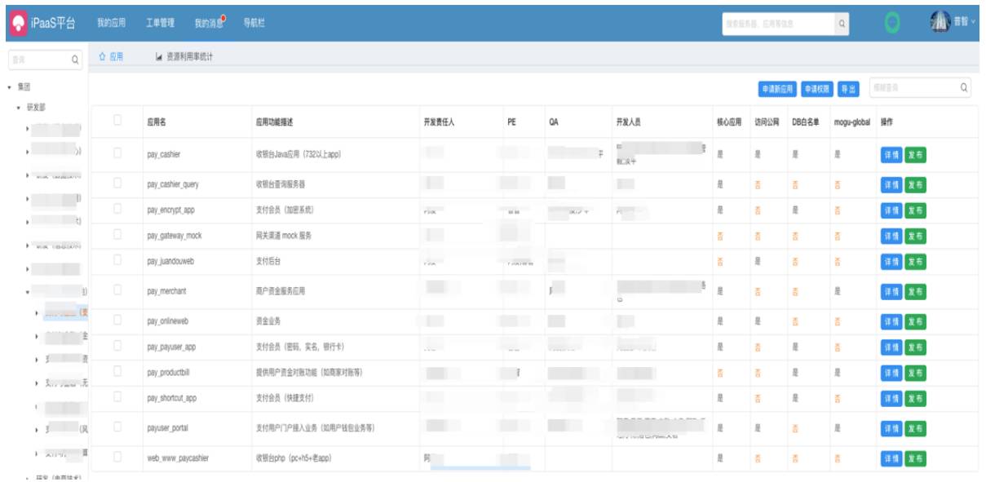Open 详情 for the pay_merchant row
The width and height of the screenshot is (986, 482).
[891, 292]
